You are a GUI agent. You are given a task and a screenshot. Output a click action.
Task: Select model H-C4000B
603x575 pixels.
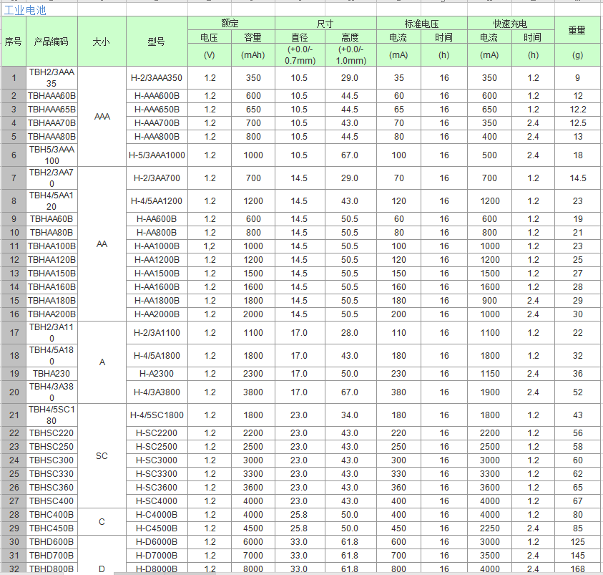157,515
